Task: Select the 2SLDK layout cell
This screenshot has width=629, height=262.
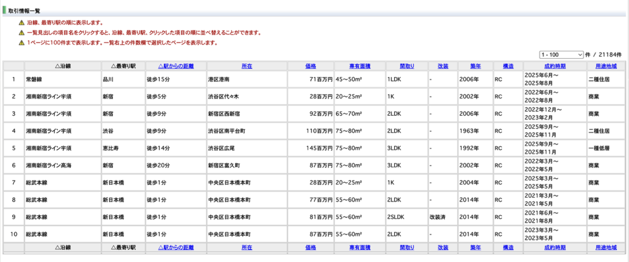Action: click(407, 217)
